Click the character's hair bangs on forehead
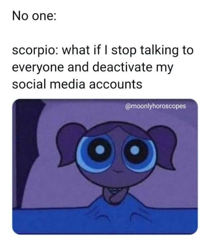Screen dimensions: 207x242 click(x=117, y=131)
